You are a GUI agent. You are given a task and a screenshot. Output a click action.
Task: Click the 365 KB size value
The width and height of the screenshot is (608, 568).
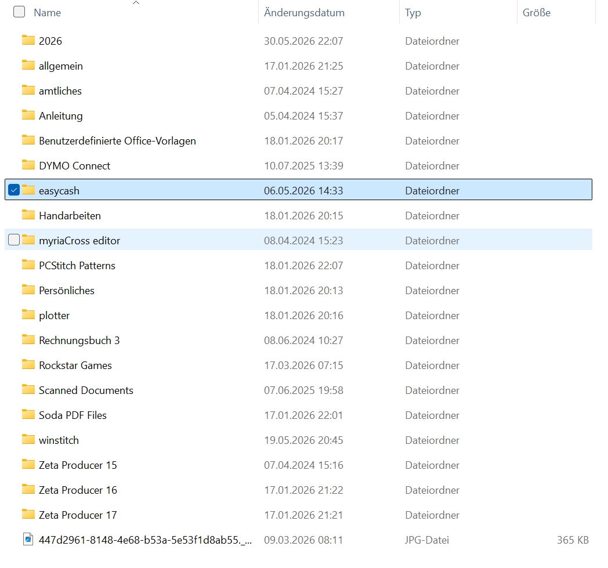tap(573, 540)
